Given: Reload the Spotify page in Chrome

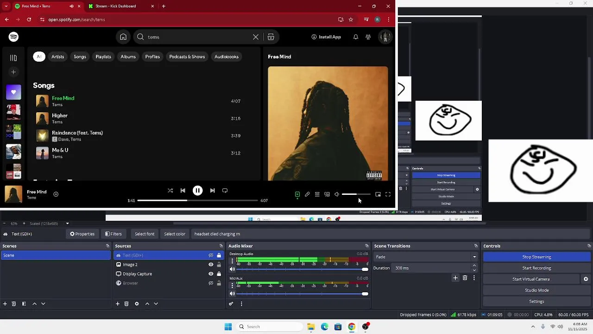Looking at the screenshot, I should tap(29, 19).
